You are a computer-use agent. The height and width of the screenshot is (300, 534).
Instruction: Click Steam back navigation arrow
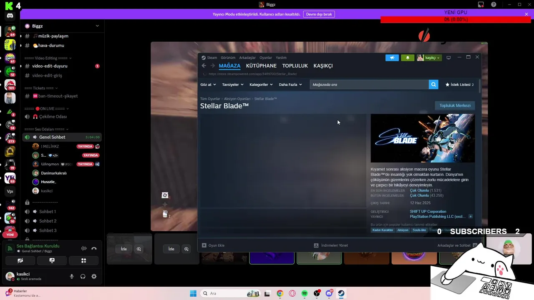coord(204,66)
